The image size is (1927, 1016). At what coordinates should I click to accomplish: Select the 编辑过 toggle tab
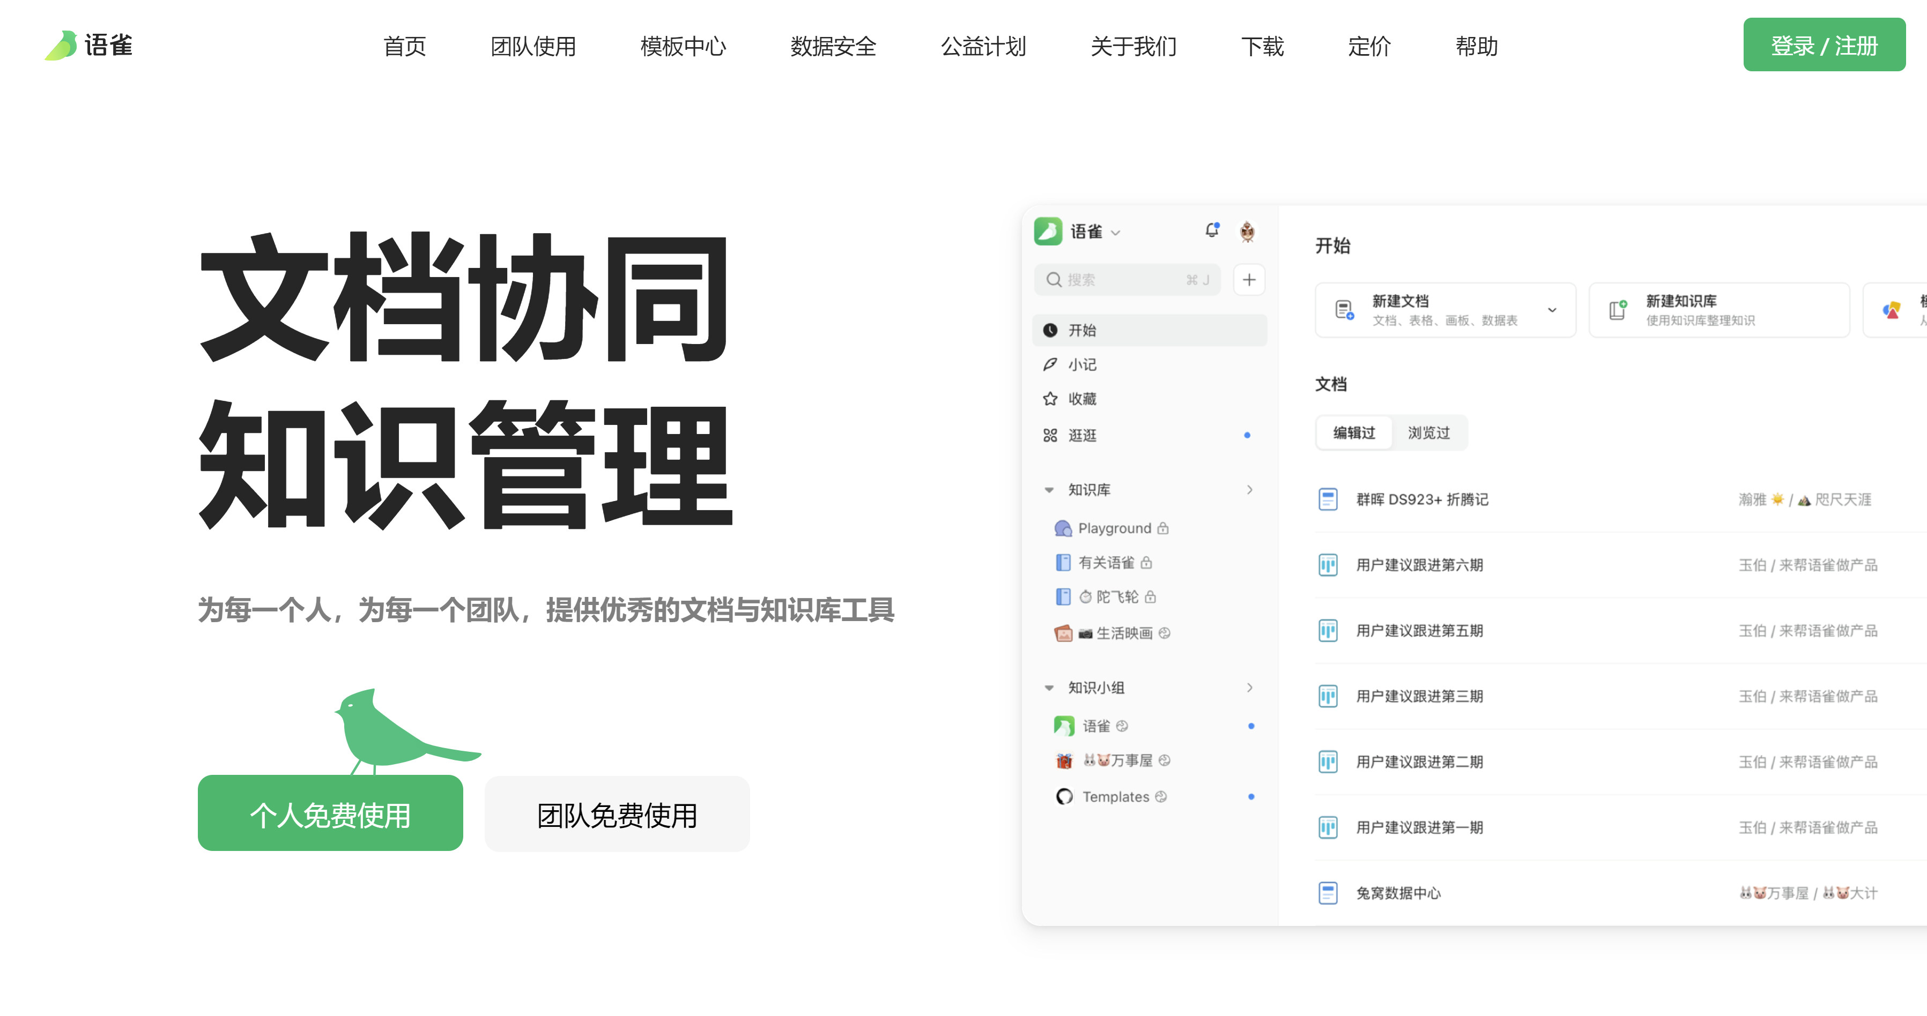[x=1354, y=433]
